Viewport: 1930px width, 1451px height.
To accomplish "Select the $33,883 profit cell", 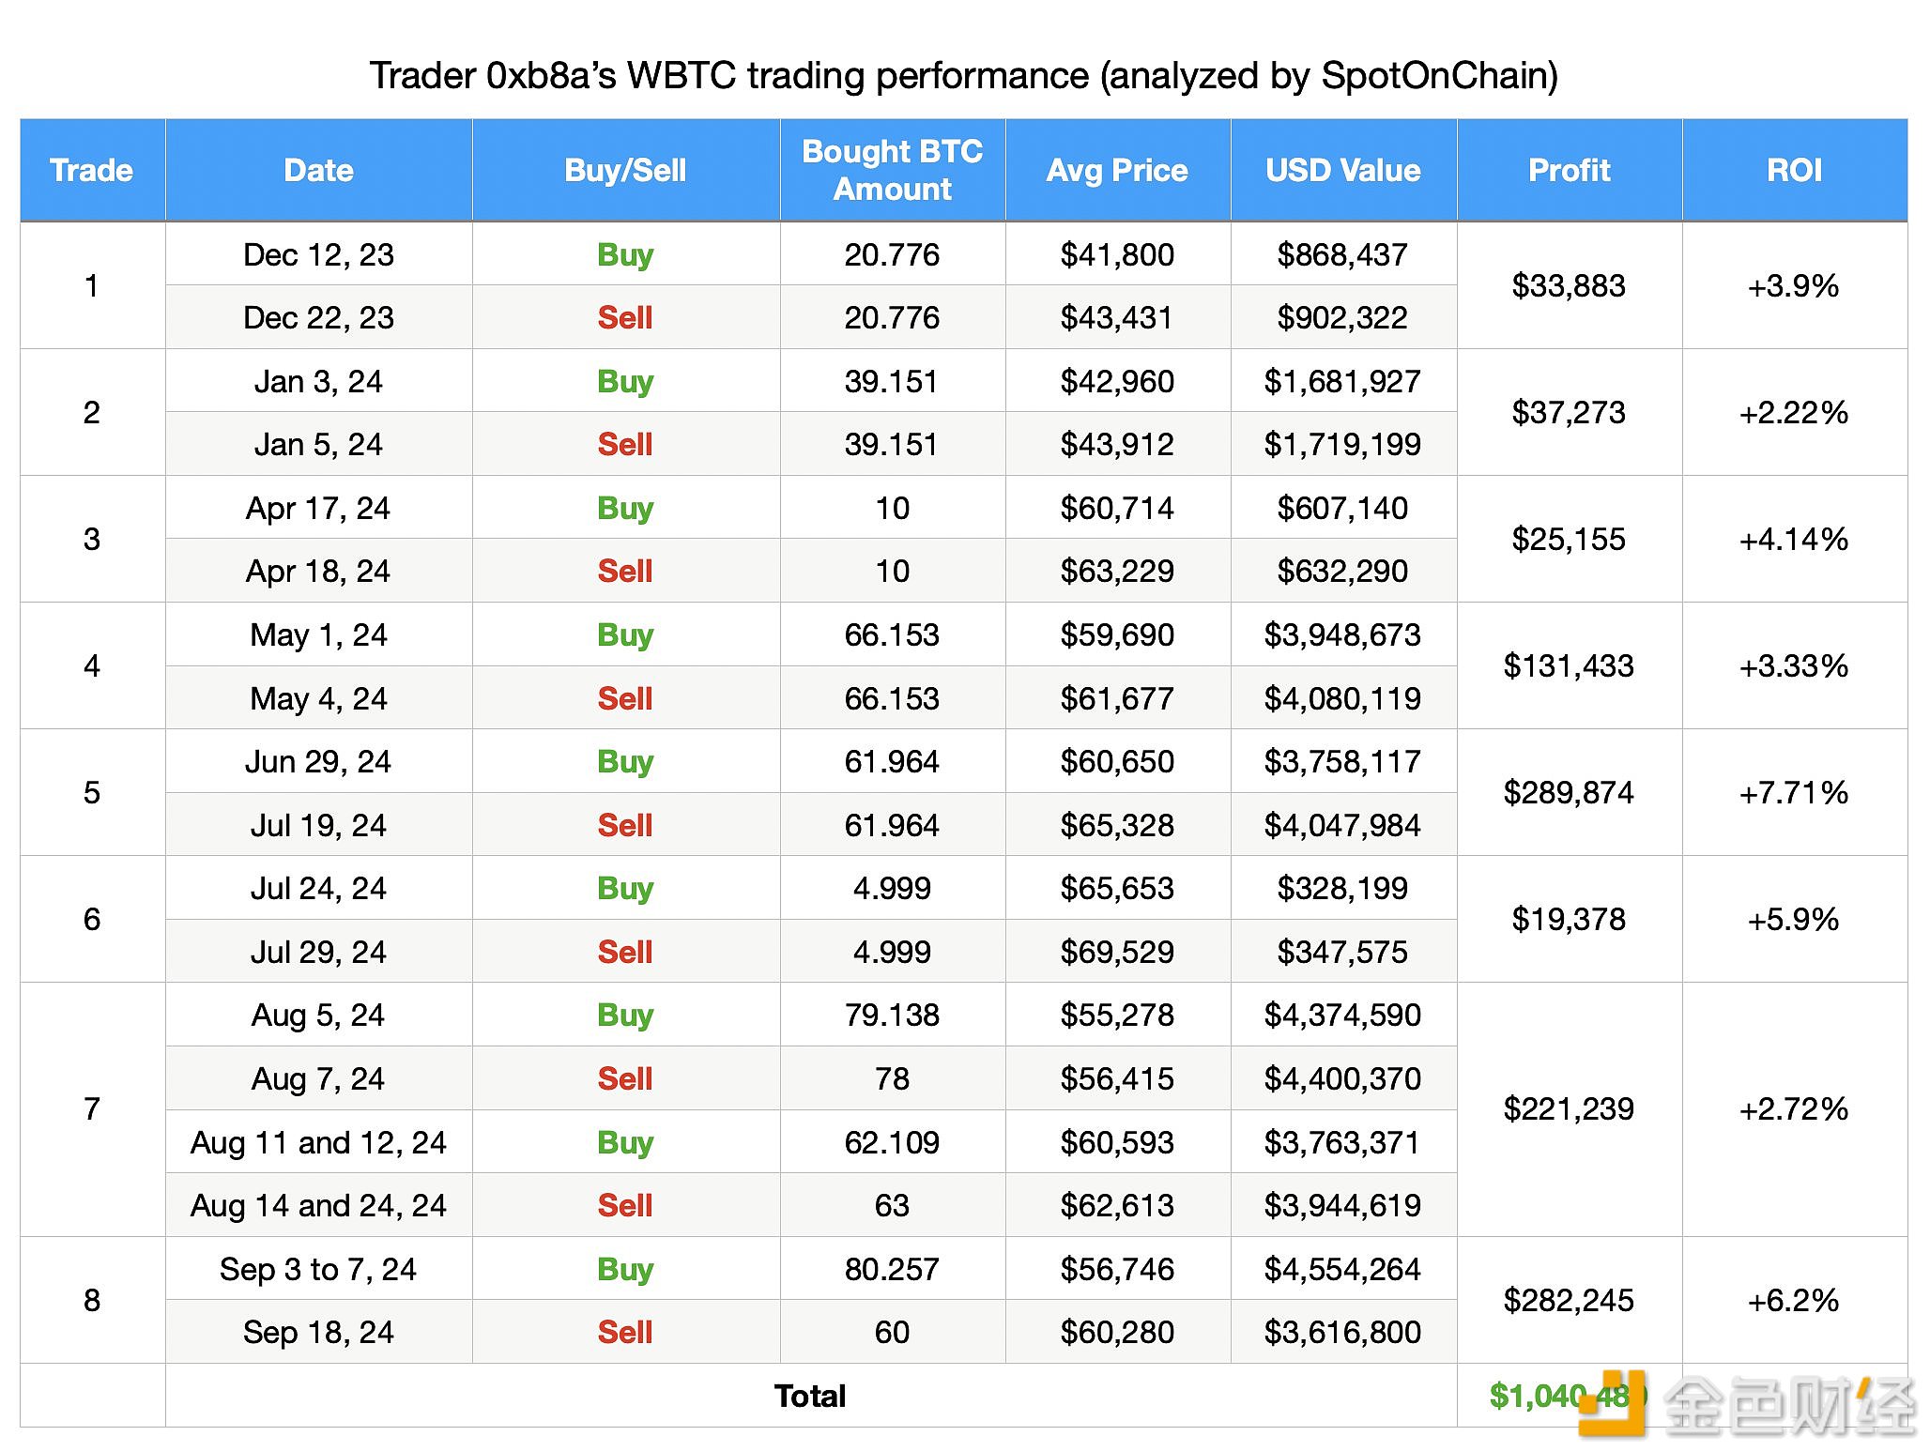I will [x=1569, y=285].
